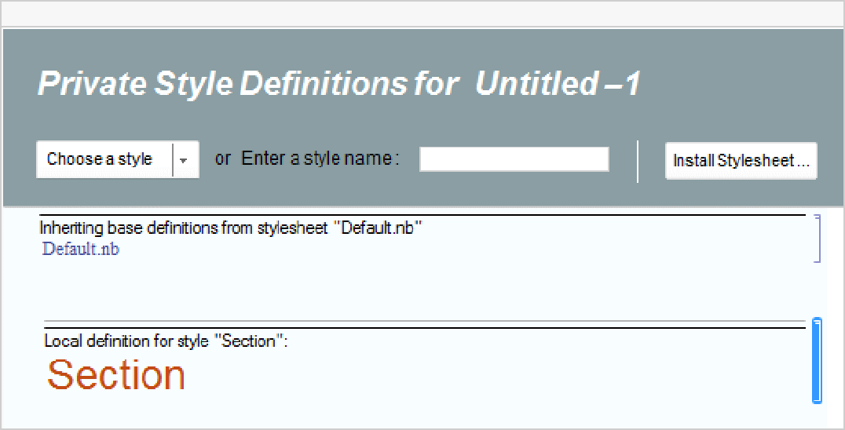845x430 pixels.
Task: Click the horizontal rule above the inheriting cell
Action: pyautogui.click(x=424, y=214)
